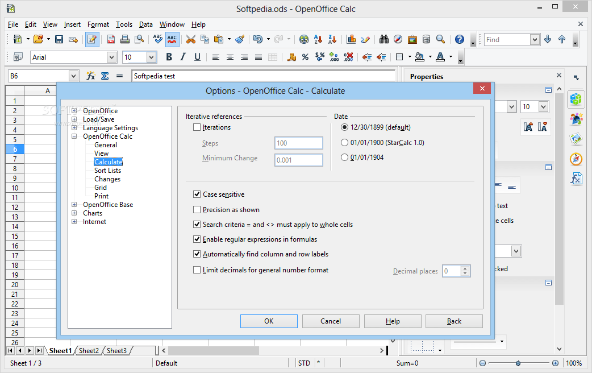Viewport: 592px width, 373px height.
Task: Sort descending with the Z-A icon
Action: coord(332,39)
